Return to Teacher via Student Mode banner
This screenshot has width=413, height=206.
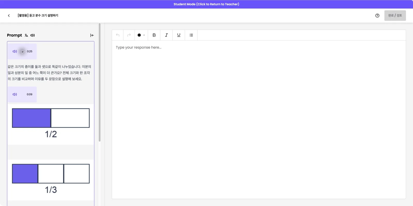pyautogui.click(x=206, y=4)
